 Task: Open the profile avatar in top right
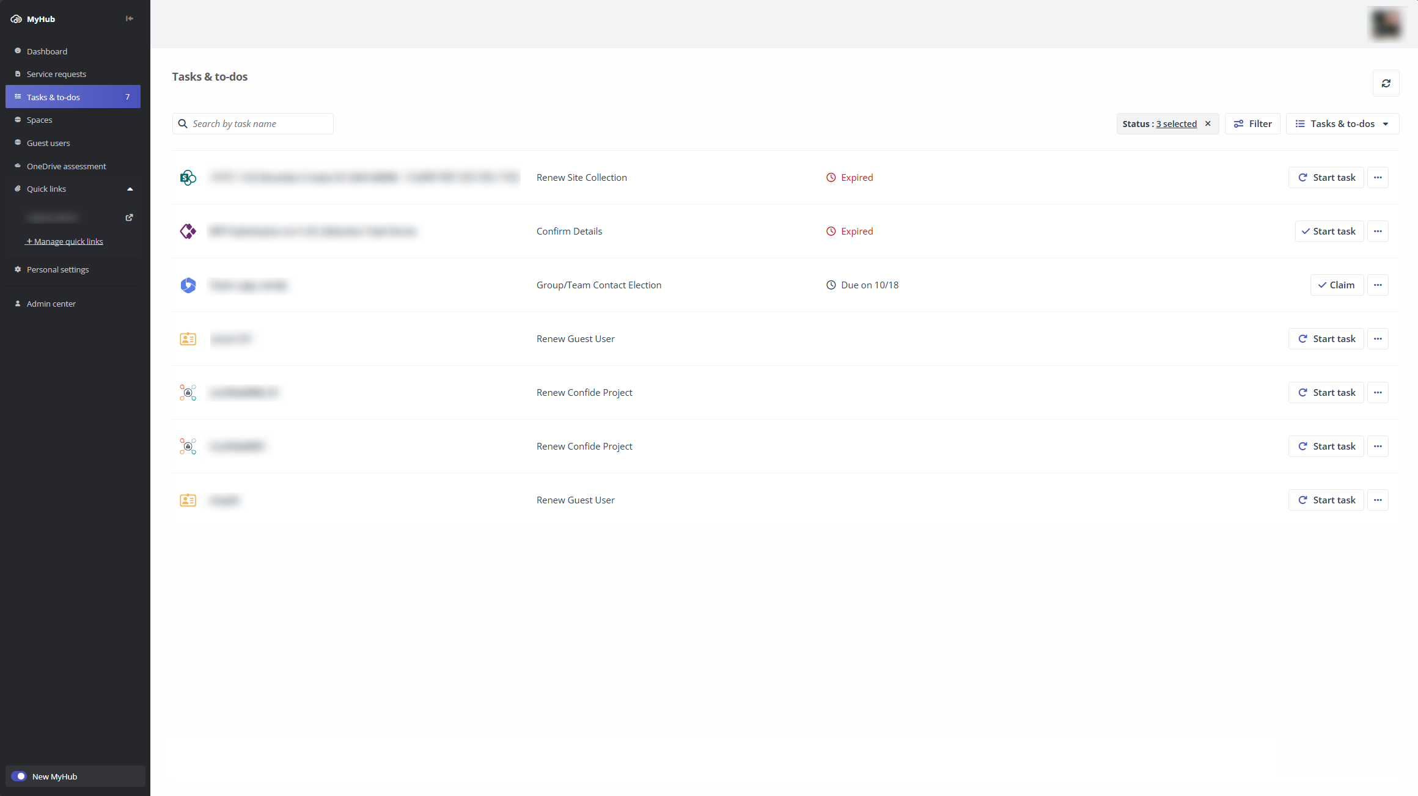[1386, 24]
